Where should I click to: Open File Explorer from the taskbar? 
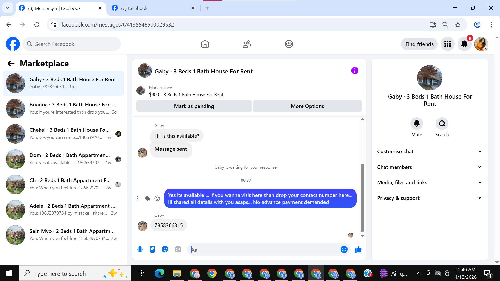177,273
